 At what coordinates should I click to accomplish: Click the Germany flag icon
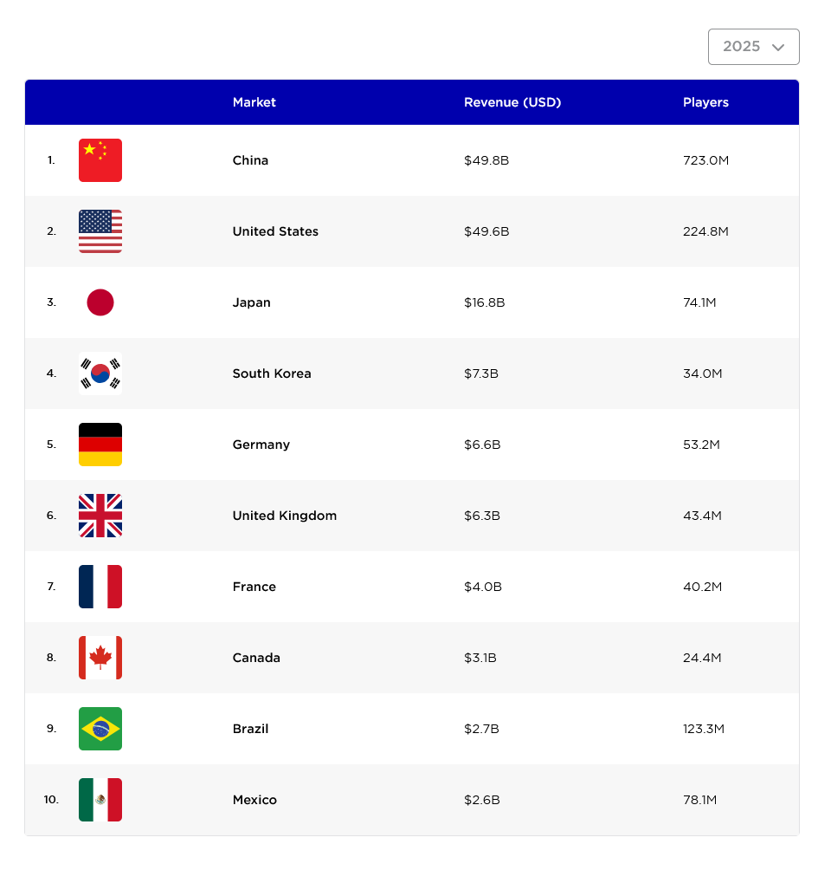click(x=100, y=445)
